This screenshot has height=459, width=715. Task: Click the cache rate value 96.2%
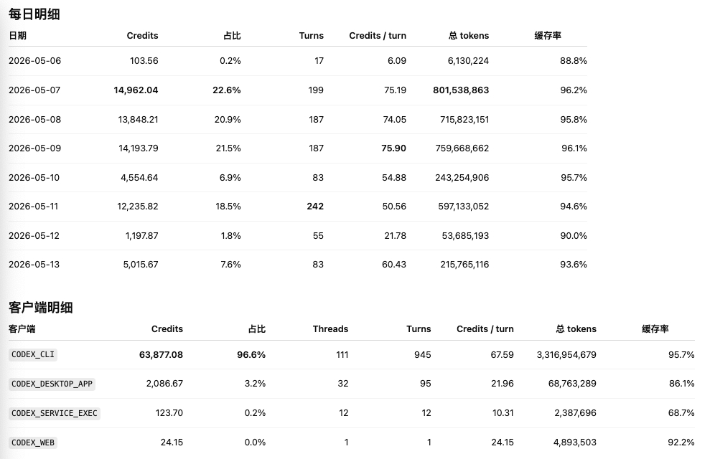coord(574,90)
